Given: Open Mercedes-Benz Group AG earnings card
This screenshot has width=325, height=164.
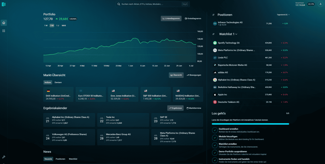Looking at the screenshot, I should (123, 137).
